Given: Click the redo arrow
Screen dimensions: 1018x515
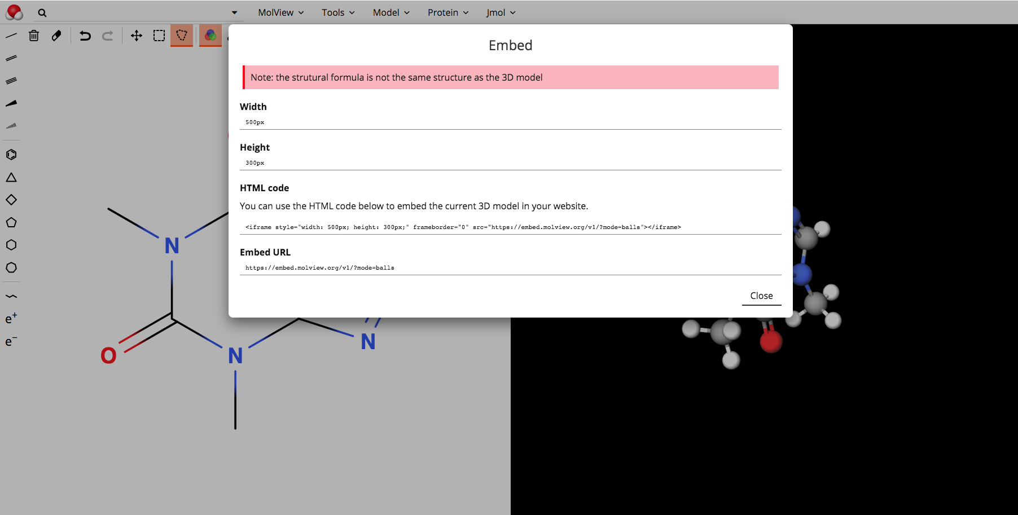Looking at the screenshot, I should (x=108, y=36).
